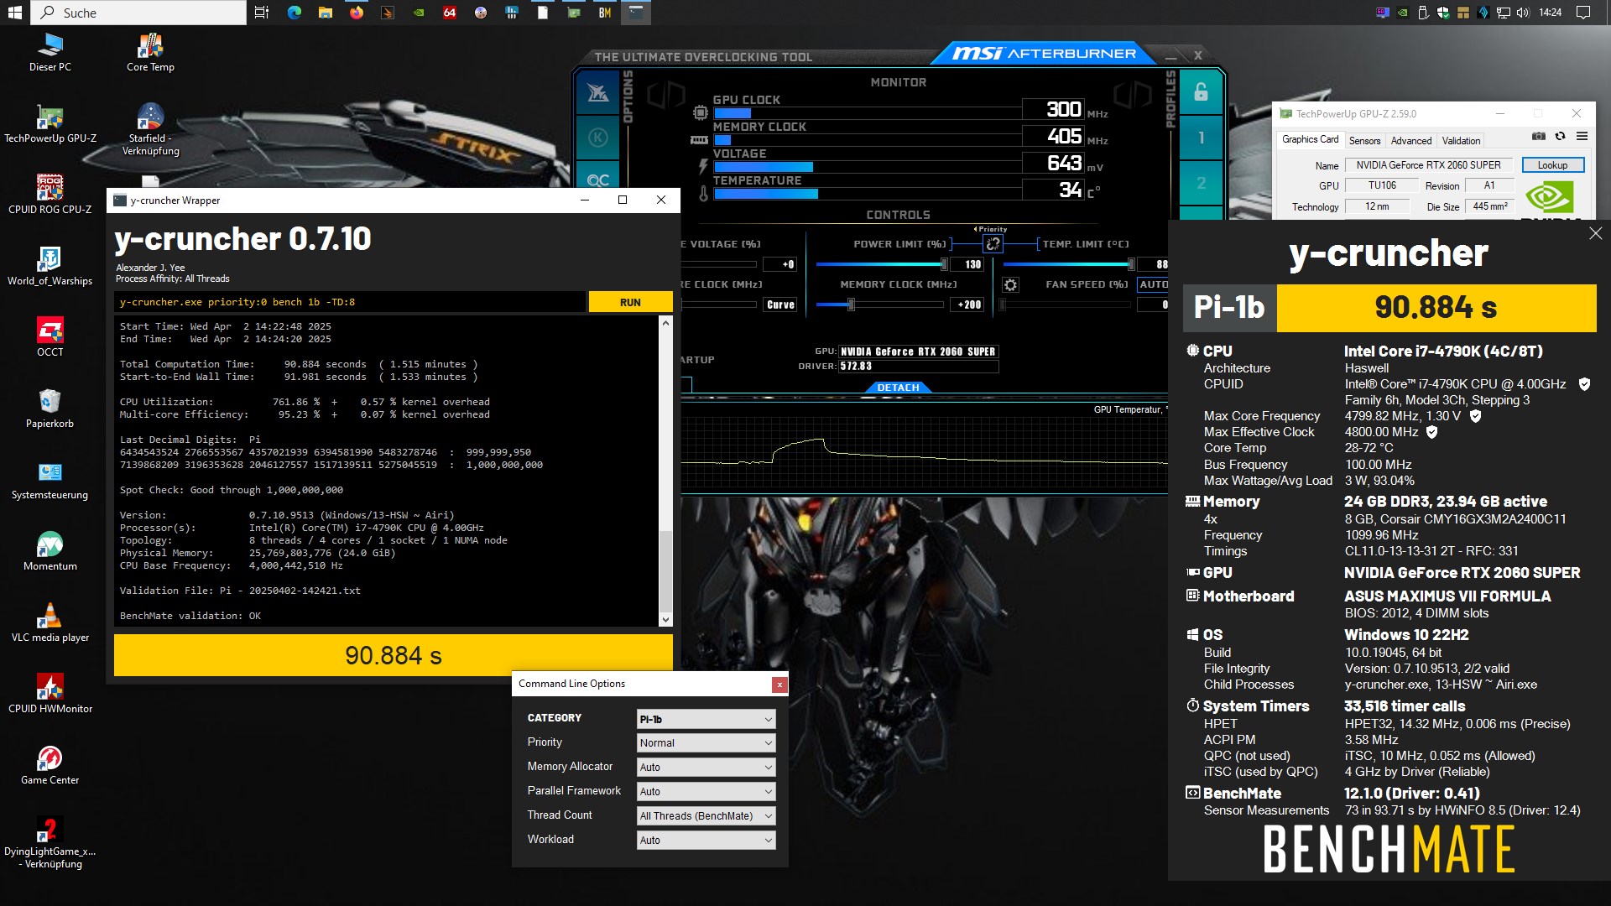Launch Momentum from the desktop
1611x906 pixels.
(50, 550)
